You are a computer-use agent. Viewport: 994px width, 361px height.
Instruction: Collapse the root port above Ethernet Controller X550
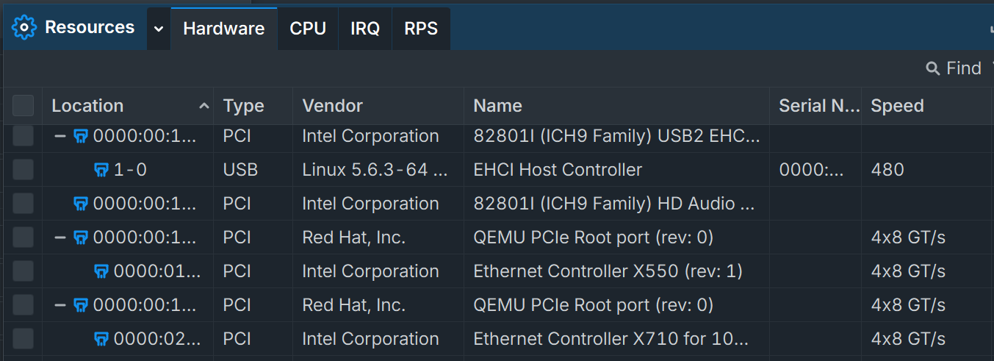tap(60, 238)
